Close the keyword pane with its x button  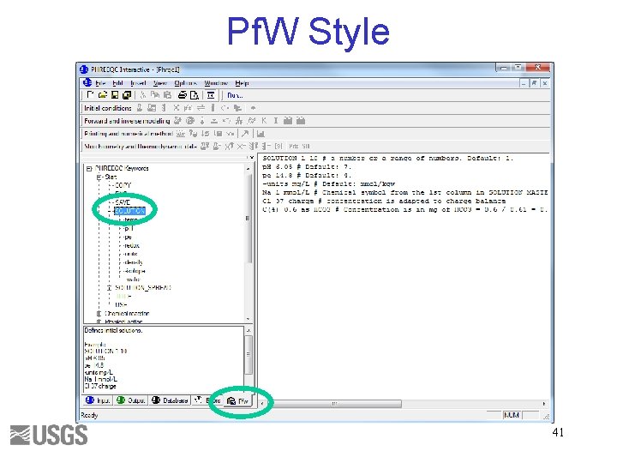click(x=251, y=158)
